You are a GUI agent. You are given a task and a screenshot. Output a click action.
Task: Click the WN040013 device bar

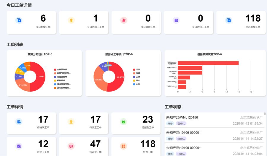(190, 68)
